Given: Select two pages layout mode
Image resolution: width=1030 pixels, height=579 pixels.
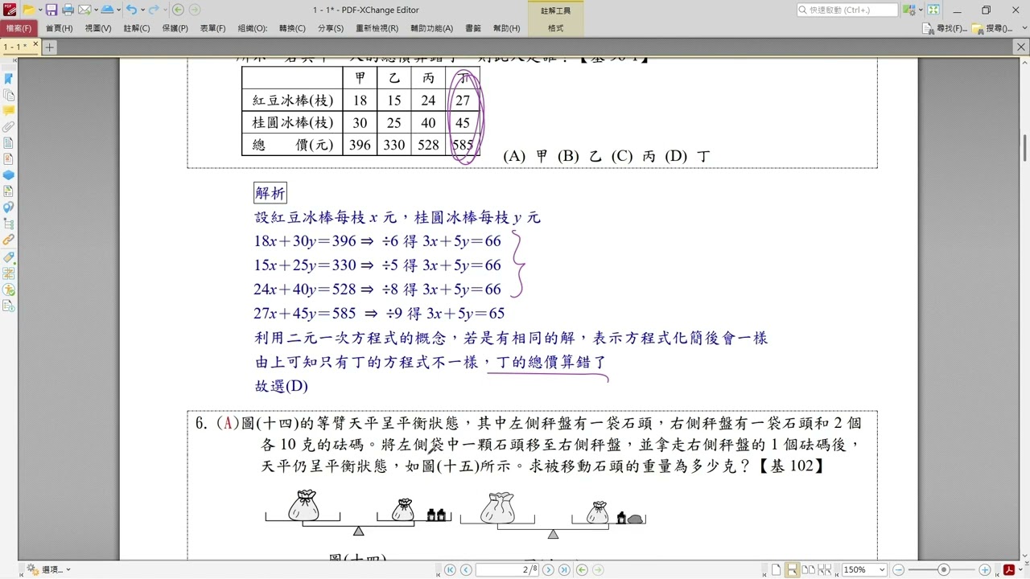Looking at the screenshot, I should (x=808, y=569).
